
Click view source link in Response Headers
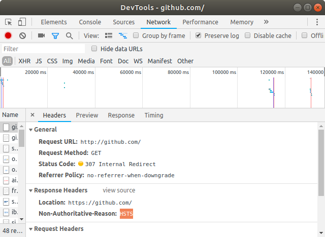point(119,190)
